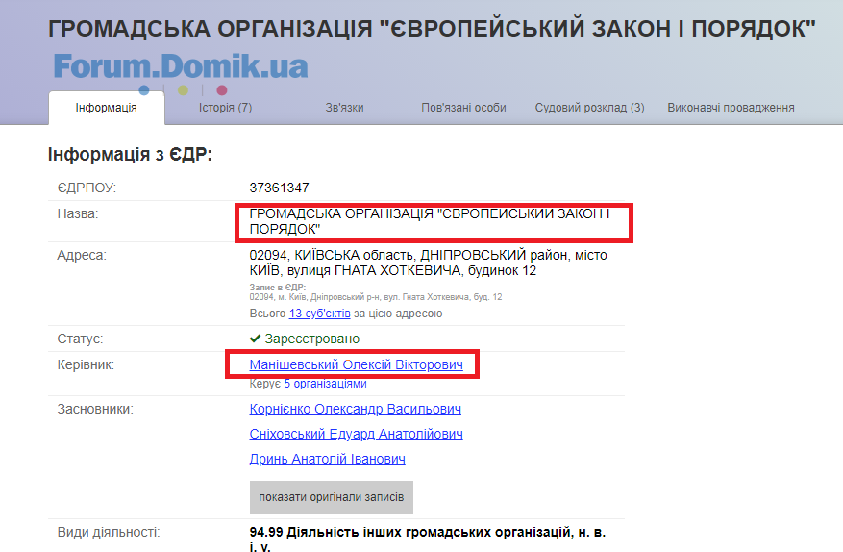Open the 13 суб'єктів address link
The image size is (843, 552).
[x=318, y=314]
